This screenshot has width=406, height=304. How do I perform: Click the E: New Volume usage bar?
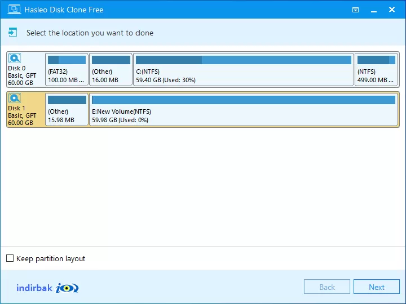click(244, 100)
